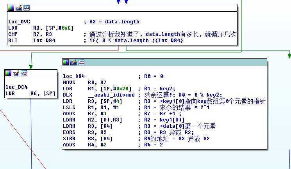Click ADDS R4, #2 instruction
Viewport: 291px width, 169px height.
(85, 145)
